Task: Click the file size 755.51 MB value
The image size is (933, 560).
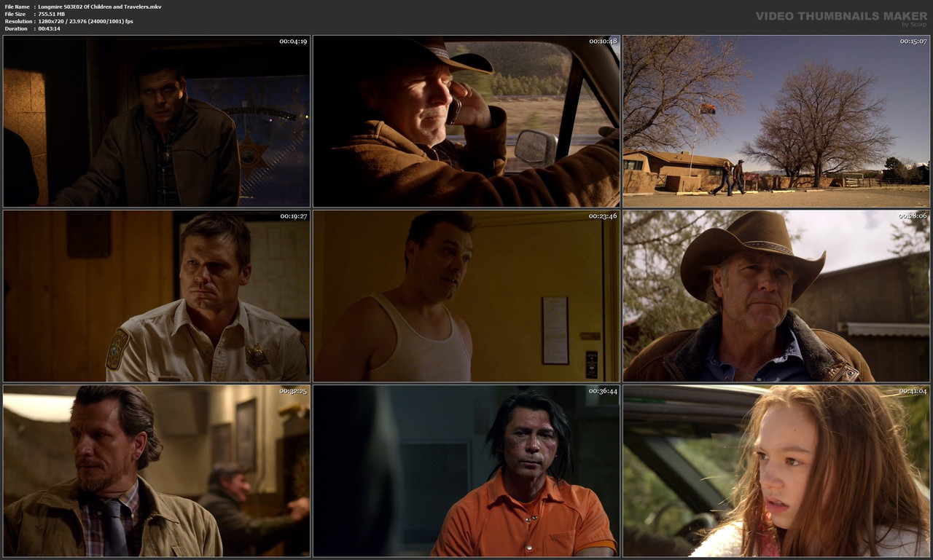Action: (x=53, y=14)
